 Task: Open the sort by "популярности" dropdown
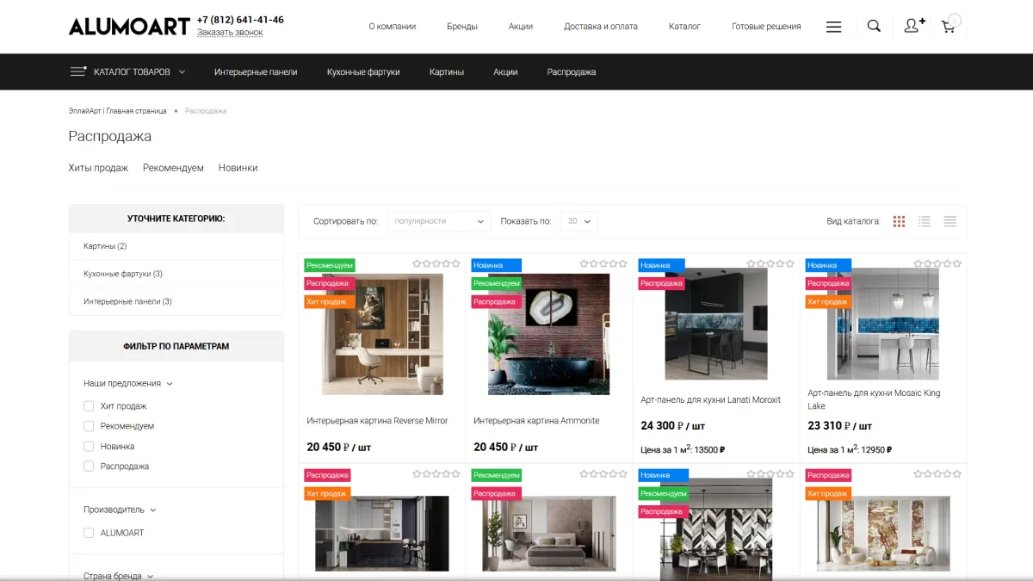(439, 221)
